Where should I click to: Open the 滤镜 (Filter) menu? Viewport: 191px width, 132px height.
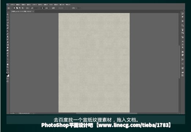pos(46,5)
